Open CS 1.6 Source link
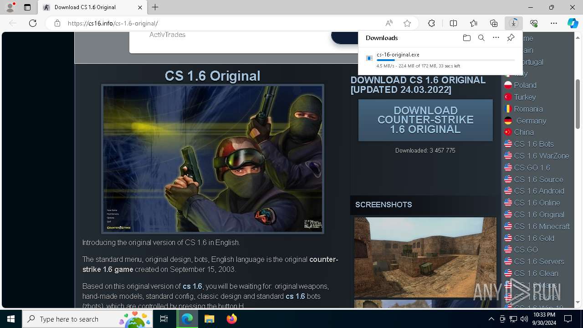The width and height of the screenshot is (583, 328). point(538,179)
